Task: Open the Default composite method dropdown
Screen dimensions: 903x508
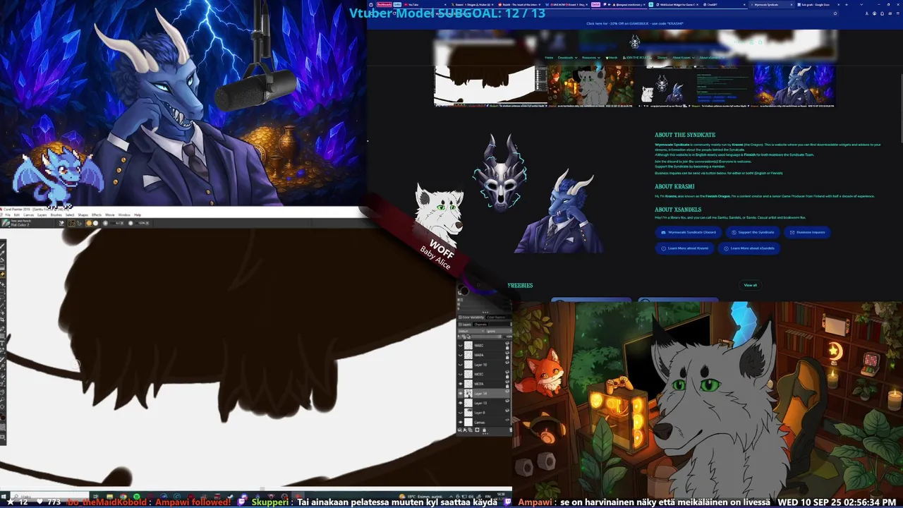Action: [x=471, y=331]
